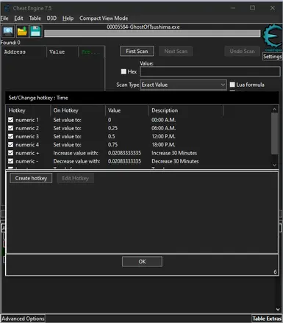The height and width of the screenshot is (323, 283).
Task: Open Table Extras
Action: point(267,319)
